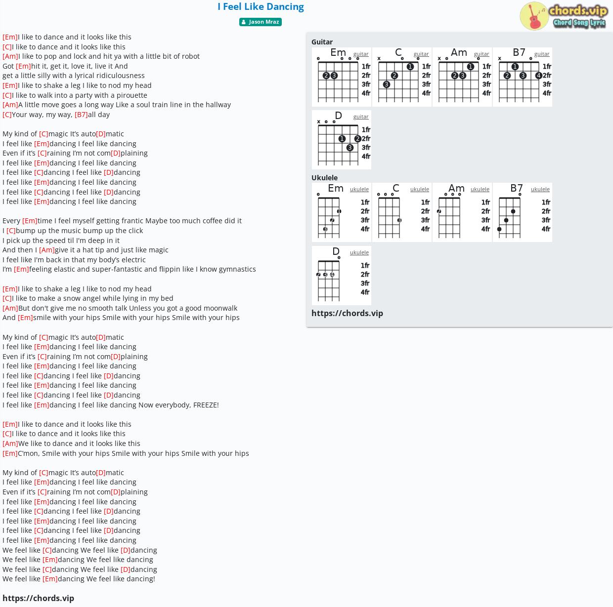Open the guitar link beside Am chord
Viewport: 613px width, 607px height.
coord(482,54)
